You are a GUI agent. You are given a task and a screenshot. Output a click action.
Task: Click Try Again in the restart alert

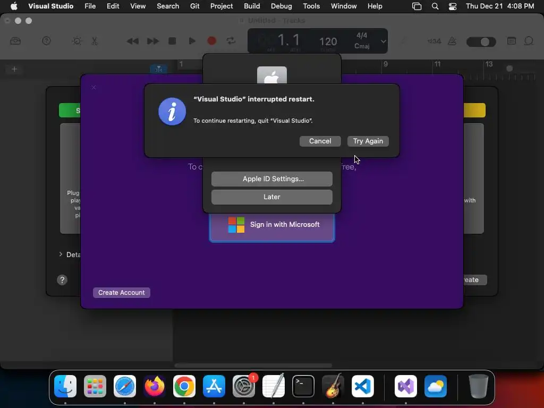pos(368,141)
